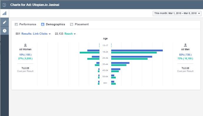203x116 pixels.
Task: Click the All Men avatar icon
Action: point(185,45)
